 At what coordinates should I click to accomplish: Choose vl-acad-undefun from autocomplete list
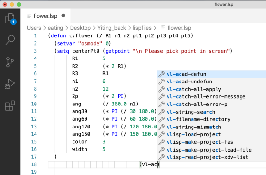pyautogui.click(x=211, y=82)
